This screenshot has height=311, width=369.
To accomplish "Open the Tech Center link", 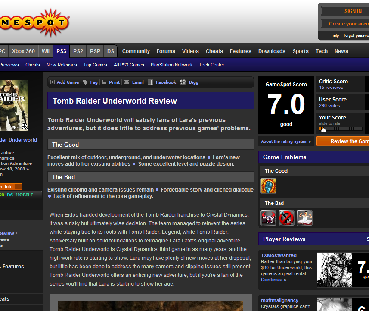I will tap(211, 65).
